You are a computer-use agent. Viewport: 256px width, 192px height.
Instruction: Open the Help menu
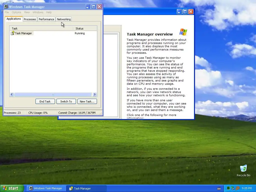coord(49,12)
